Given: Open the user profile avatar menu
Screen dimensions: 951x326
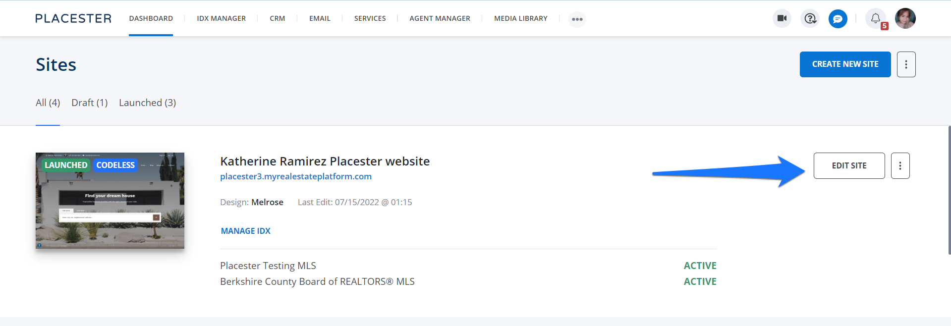Looking at the screenshot, I should coord(905,18).
